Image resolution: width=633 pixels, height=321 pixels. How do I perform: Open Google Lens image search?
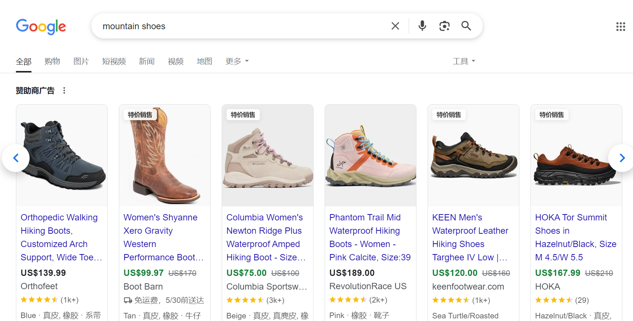click(444, 26)
